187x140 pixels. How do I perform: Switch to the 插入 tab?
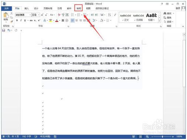click(27, 8)
